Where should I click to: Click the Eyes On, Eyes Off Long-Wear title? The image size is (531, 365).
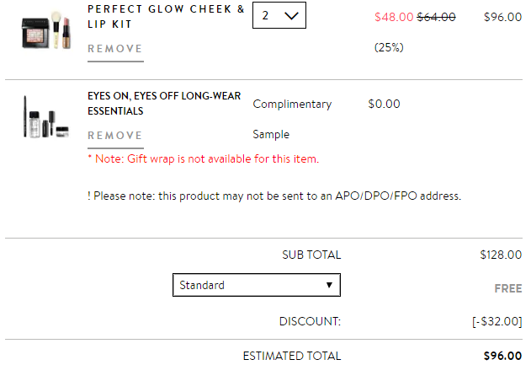click(164, 104)
